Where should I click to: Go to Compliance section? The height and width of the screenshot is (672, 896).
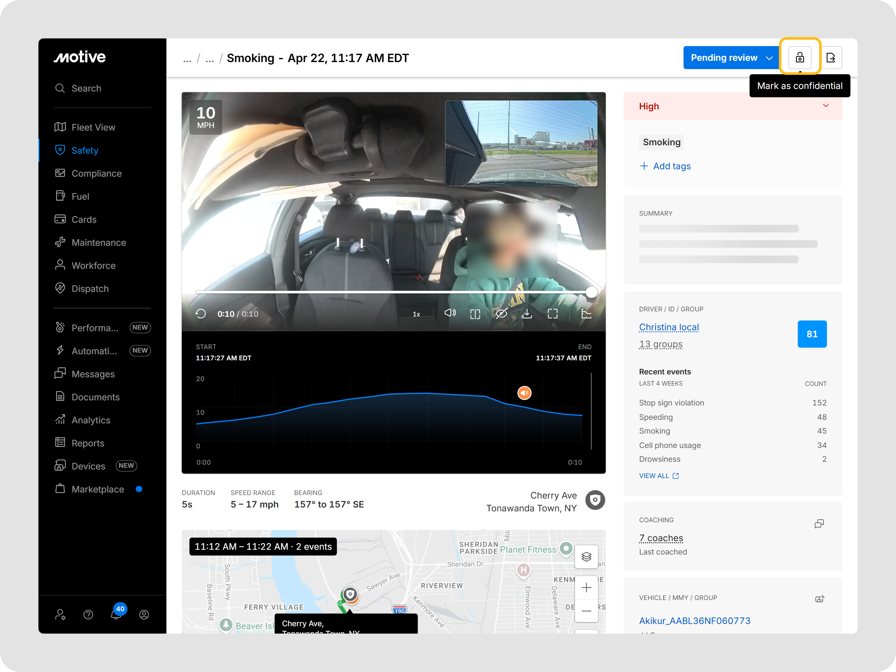(96, 173)
